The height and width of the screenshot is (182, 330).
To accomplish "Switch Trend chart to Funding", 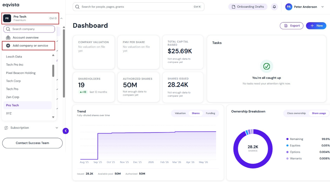I will point(210,113).
